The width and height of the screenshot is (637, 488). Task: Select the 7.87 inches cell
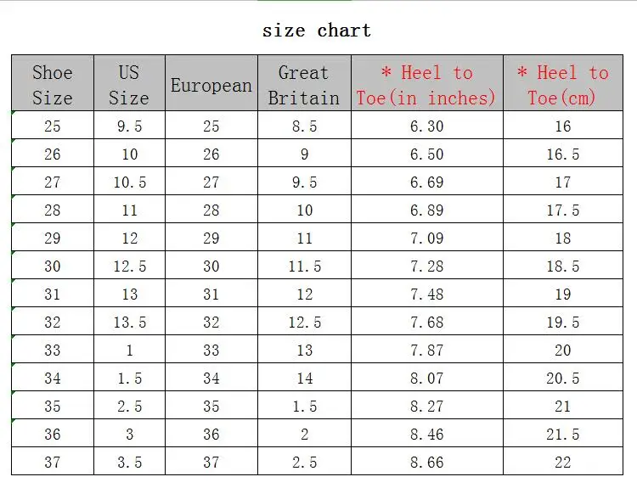[427, 350]
